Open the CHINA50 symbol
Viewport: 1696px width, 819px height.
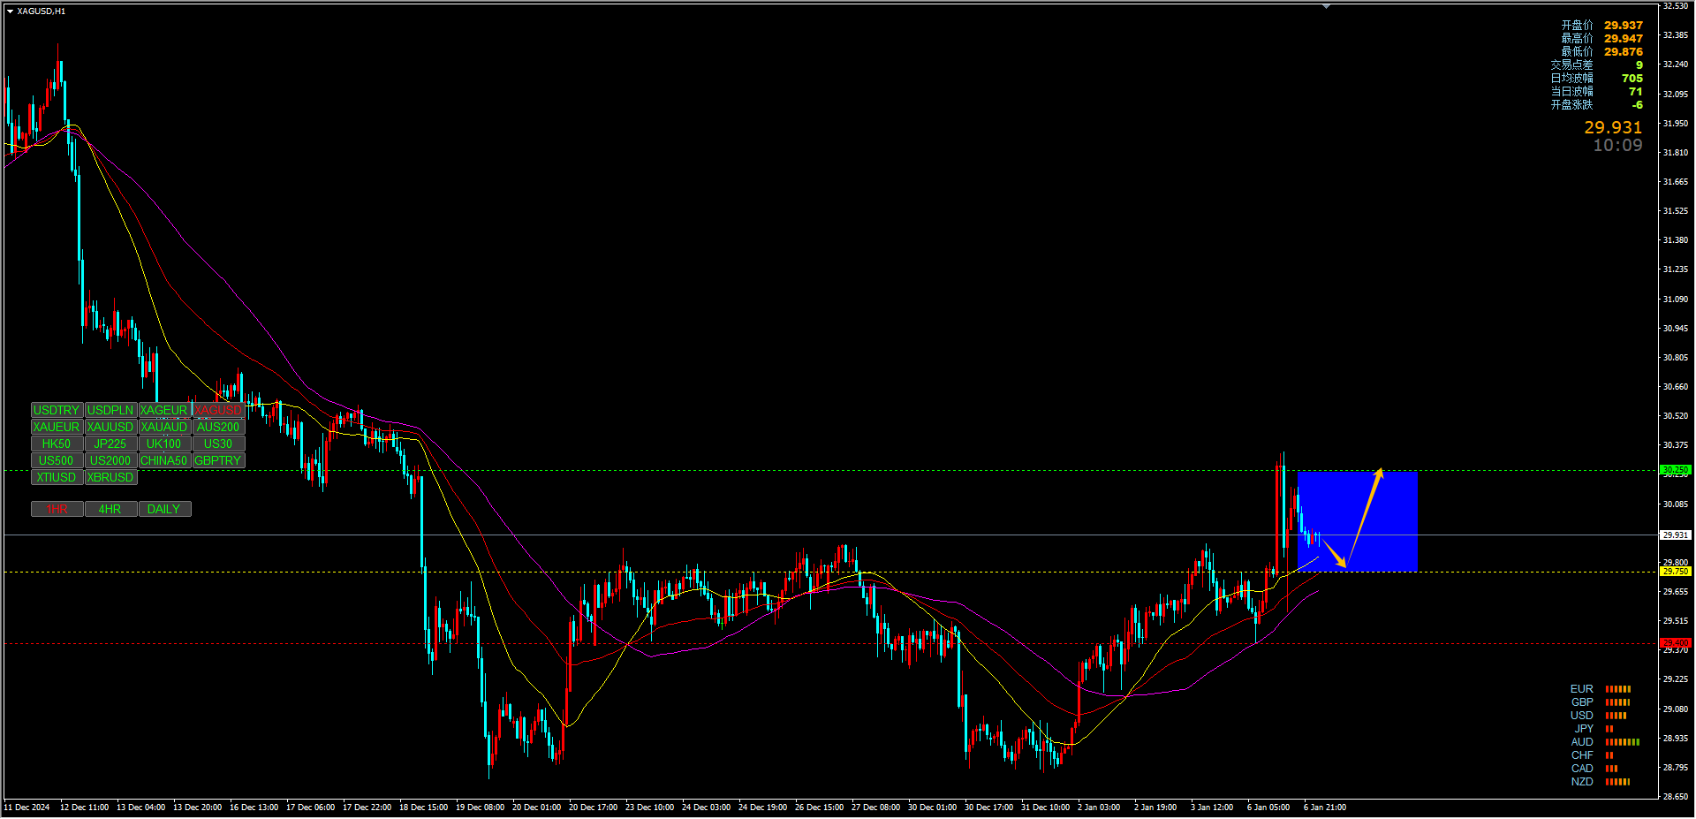(164, 461)
